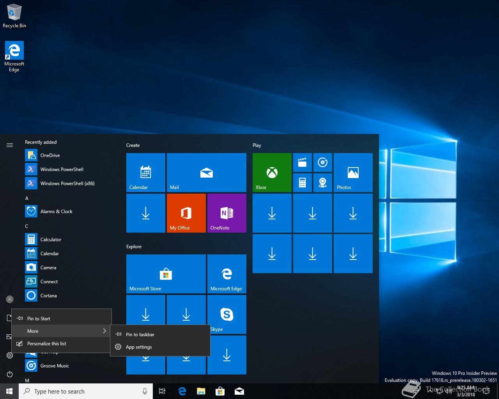Screen dimensions: 499x399
Task: Open Microsoft Edge desktop shortcut
Action: (x=14, y=57)
